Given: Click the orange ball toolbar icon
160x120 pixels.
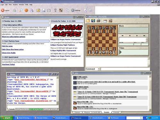Looking at the screenshot, I should (26, 10).
